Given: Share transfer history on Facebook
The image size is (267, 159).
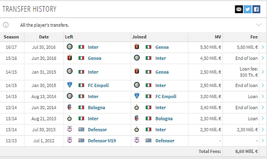Looking at the screenshot, I should pyautogui.click(x=256, y=9).
